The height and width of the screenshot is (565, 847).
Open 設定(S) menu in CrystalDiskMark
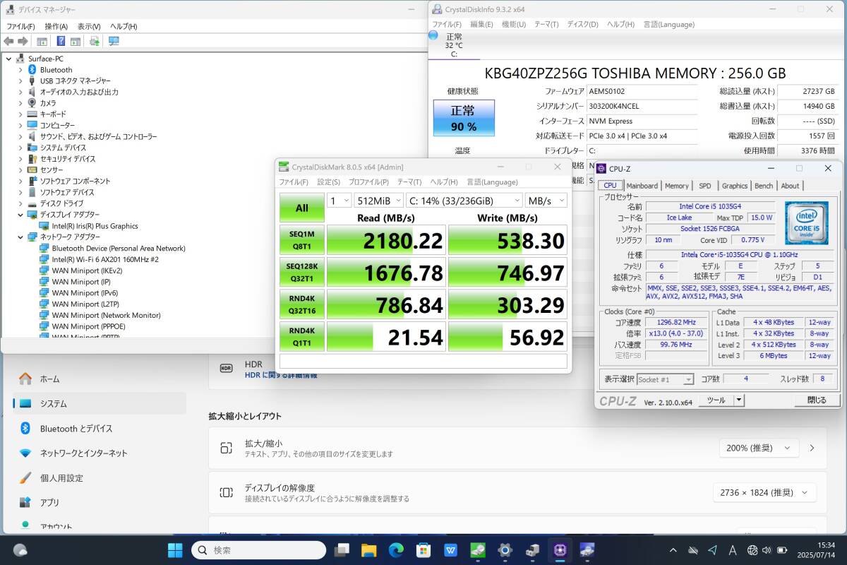(328, 182)
